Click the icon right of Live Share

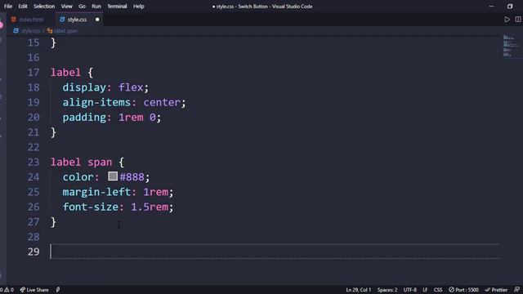(x=58, y=290)
